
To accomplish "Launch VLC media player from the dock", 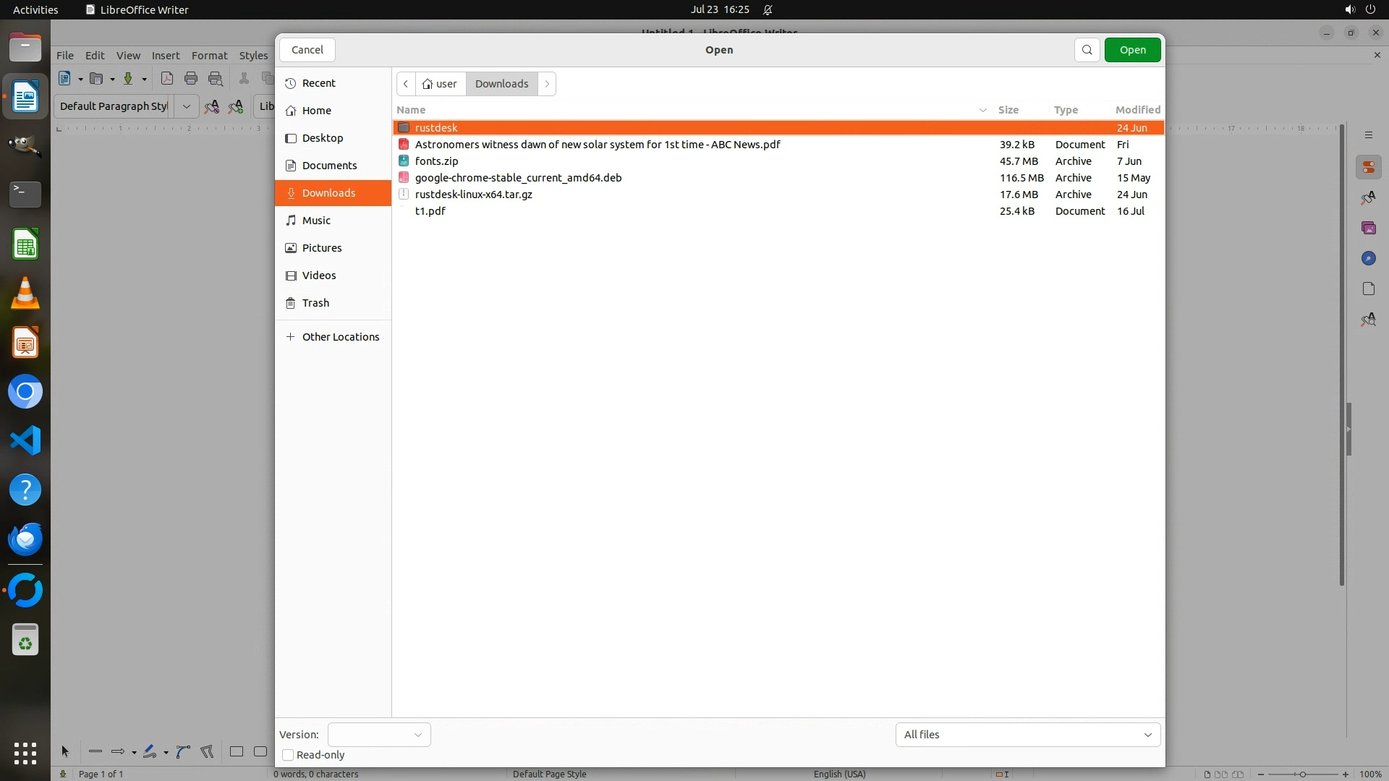I will tap(25, 294).
